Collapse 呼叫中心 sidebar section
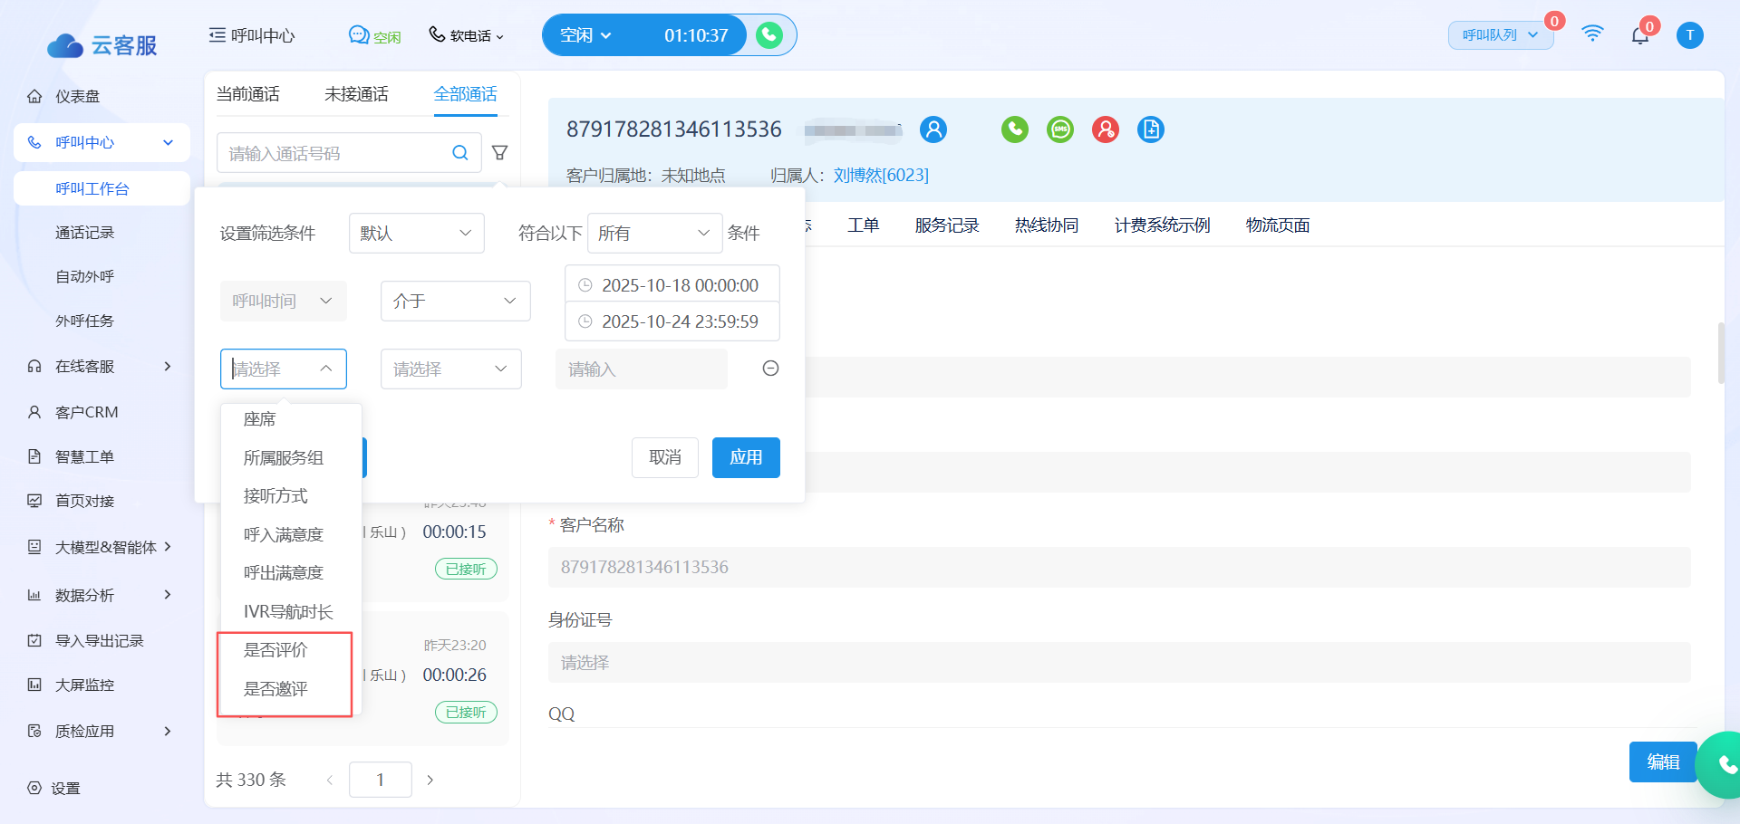The height and width of the screenshot is (824, 1740). tap(168, 142)
